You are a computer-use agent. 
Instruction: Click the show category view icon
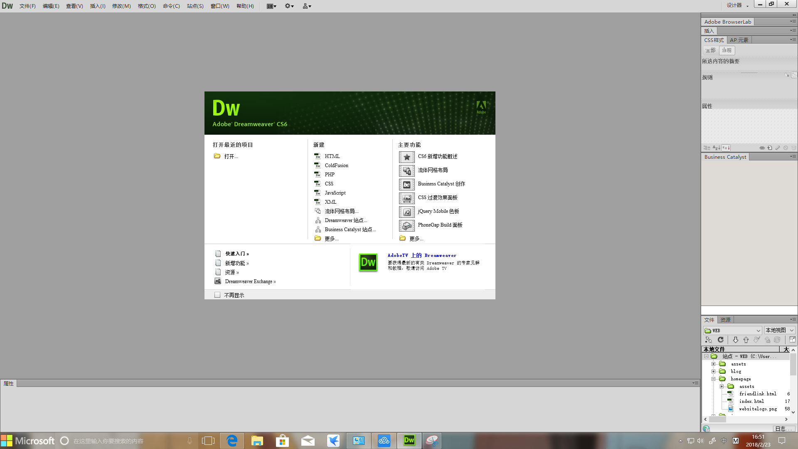click(x=707, y=148)
